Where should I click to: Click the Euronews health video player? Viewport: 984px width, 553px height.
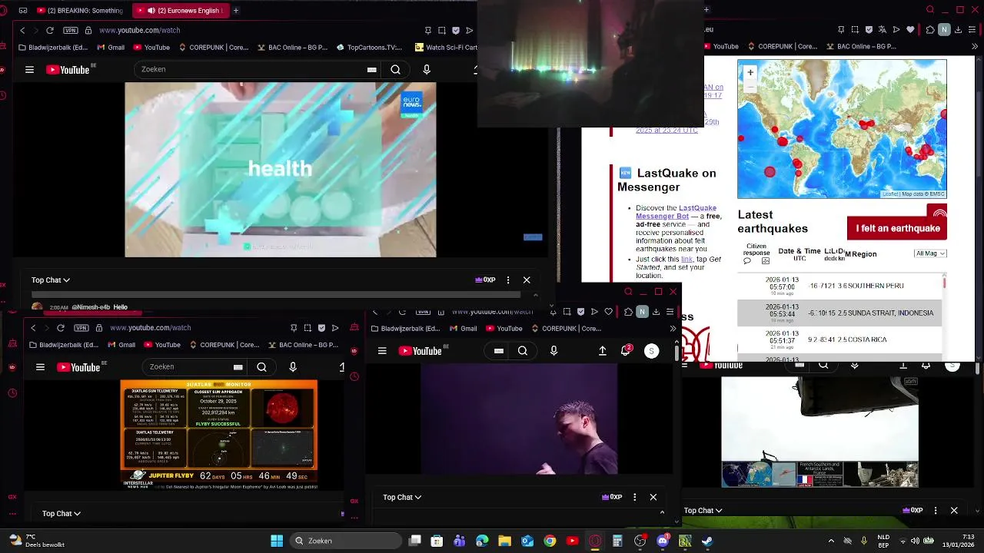click(x=281, y=170)
